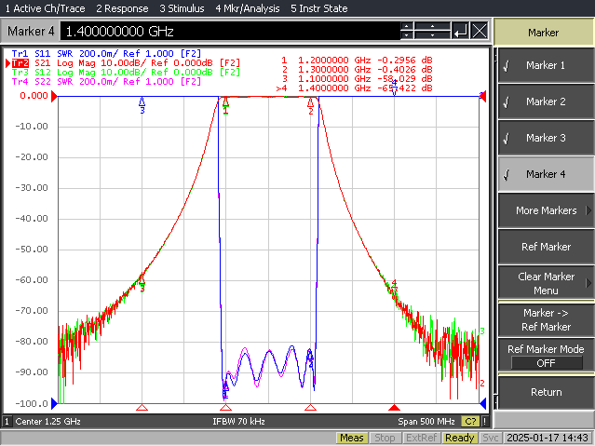Click the hollow marker triangle at 1.2 GHz on axis
The height and width of the screenshot is (446, 595).
point(225,408)
